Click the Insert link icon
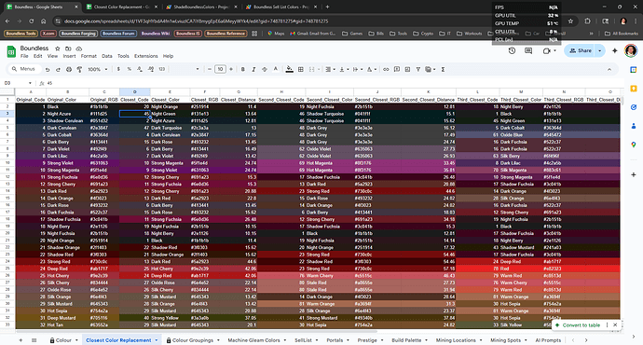 click(x=386, y=69)
